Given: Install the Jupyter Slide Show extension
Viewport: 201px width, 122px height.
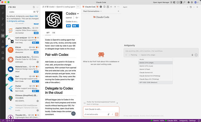Looking at the screenshot, I should pos(36,33).
